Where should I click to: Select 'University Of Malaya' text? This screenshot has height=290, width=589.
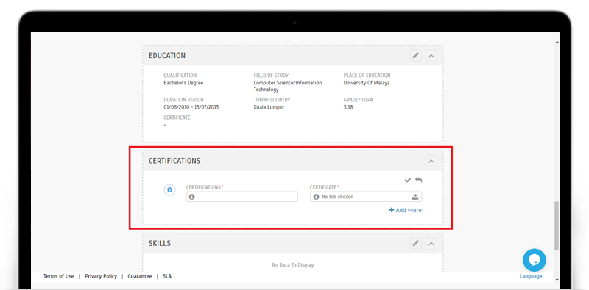tap(367, 83)
